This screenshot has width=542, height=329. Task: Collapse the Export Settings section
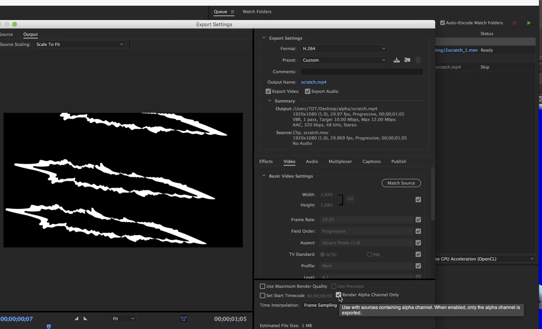[x=264, y=38]
